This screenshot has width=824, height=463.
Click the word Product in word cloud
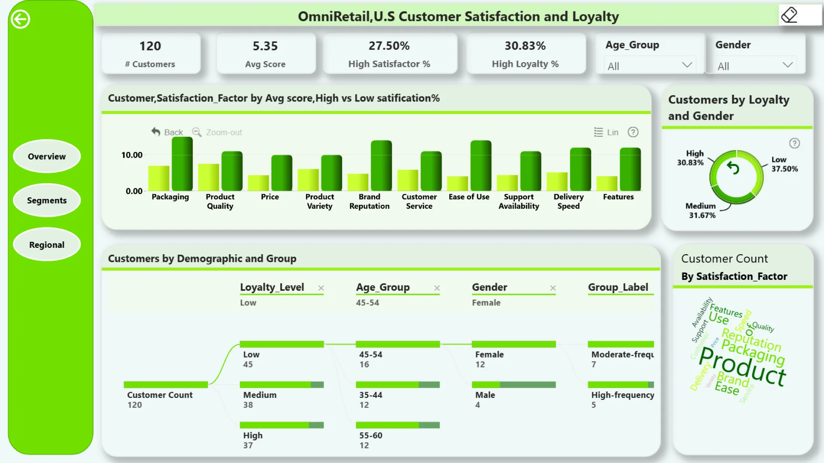[742, 366]
